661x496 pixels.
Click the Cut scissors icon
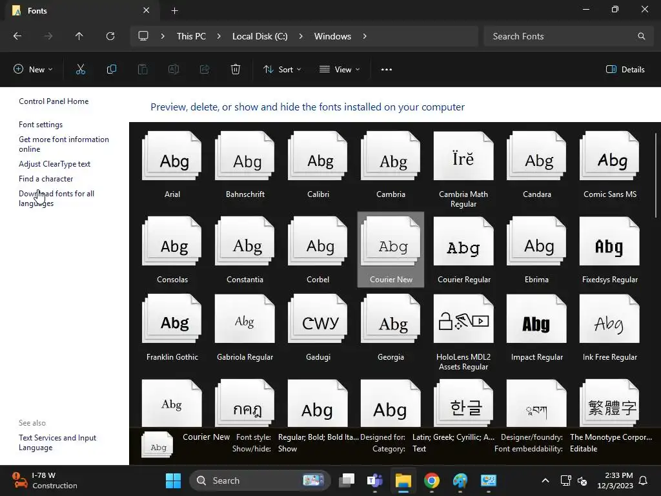(x=81, y=70)
